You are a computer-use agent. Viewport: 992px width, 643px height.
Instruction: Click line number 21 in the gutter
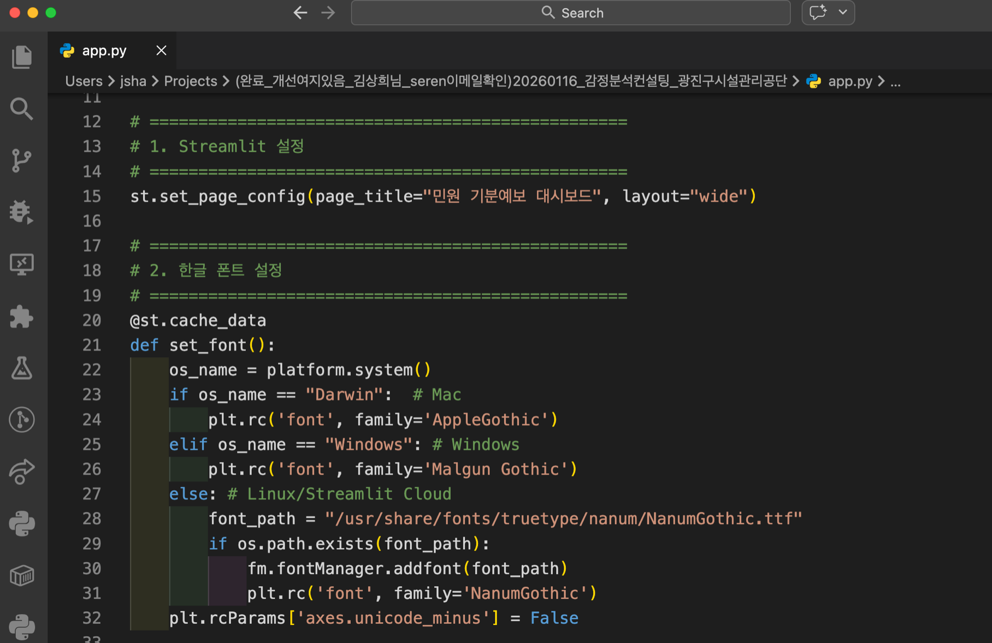[92, 345]
